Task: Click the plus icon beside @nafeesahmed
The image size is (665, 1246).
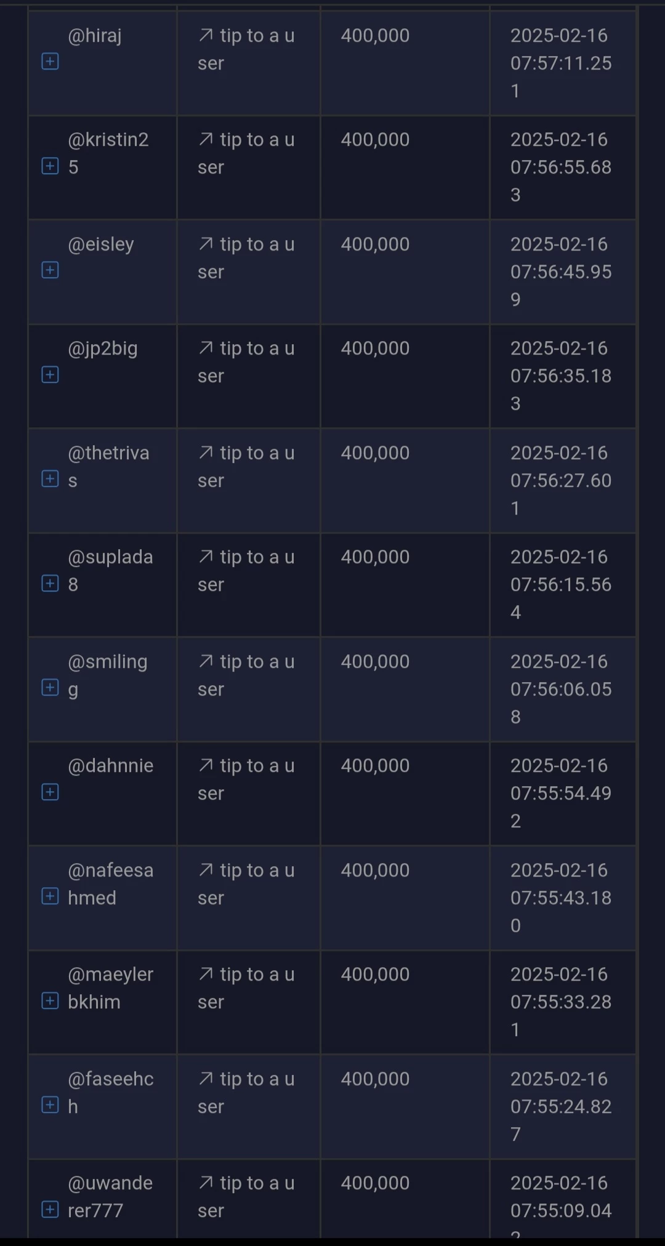Action: pos(50,896)
